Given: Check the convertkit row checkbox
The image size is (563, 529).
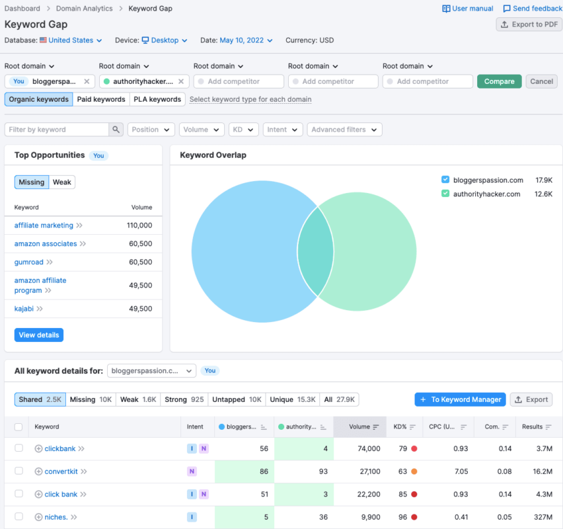Looking at the screenshot, I should tap(19, 471).
